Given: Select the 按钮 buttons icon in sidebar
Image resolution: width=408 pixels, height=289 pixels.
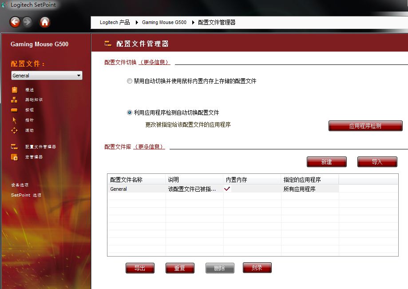Looking at the screenshot, I should pyautogui.click(x=14, y=110).
